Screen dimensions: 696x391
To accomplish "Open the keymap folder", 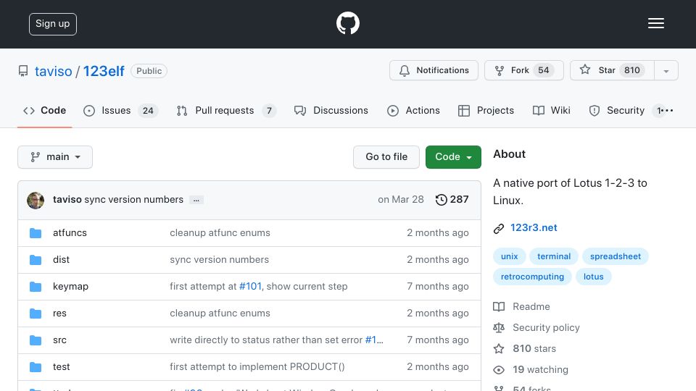I will tap(70, 287).
